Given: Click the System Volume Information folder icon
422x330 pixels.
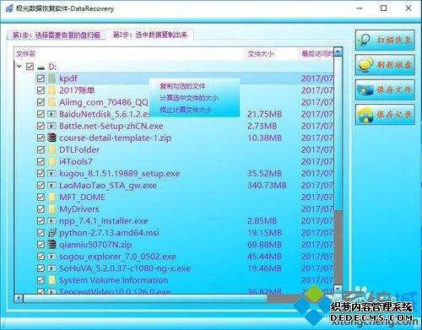Looking at the screenshot, I should 51,280.
